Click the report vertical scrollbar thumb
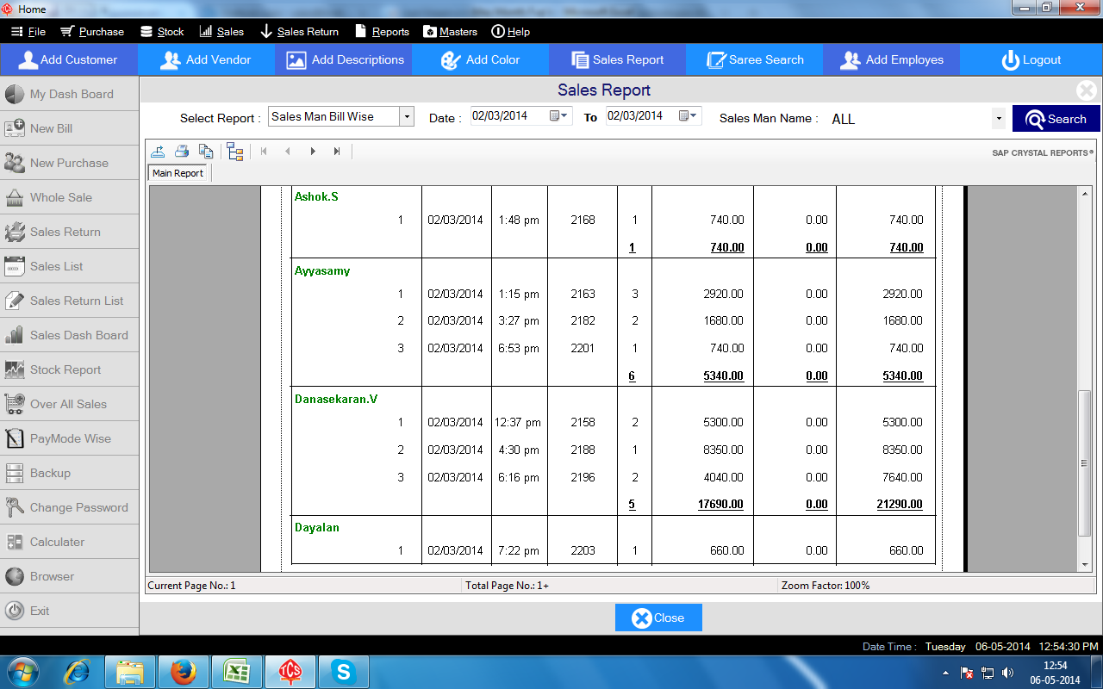 [1085, 463]
